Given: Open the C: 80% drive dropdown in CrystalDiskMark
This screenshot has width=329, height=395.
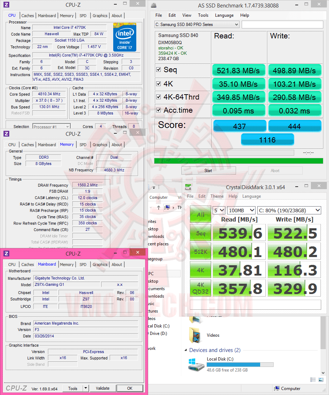Looking at the screenshot, I should [289, 210].
